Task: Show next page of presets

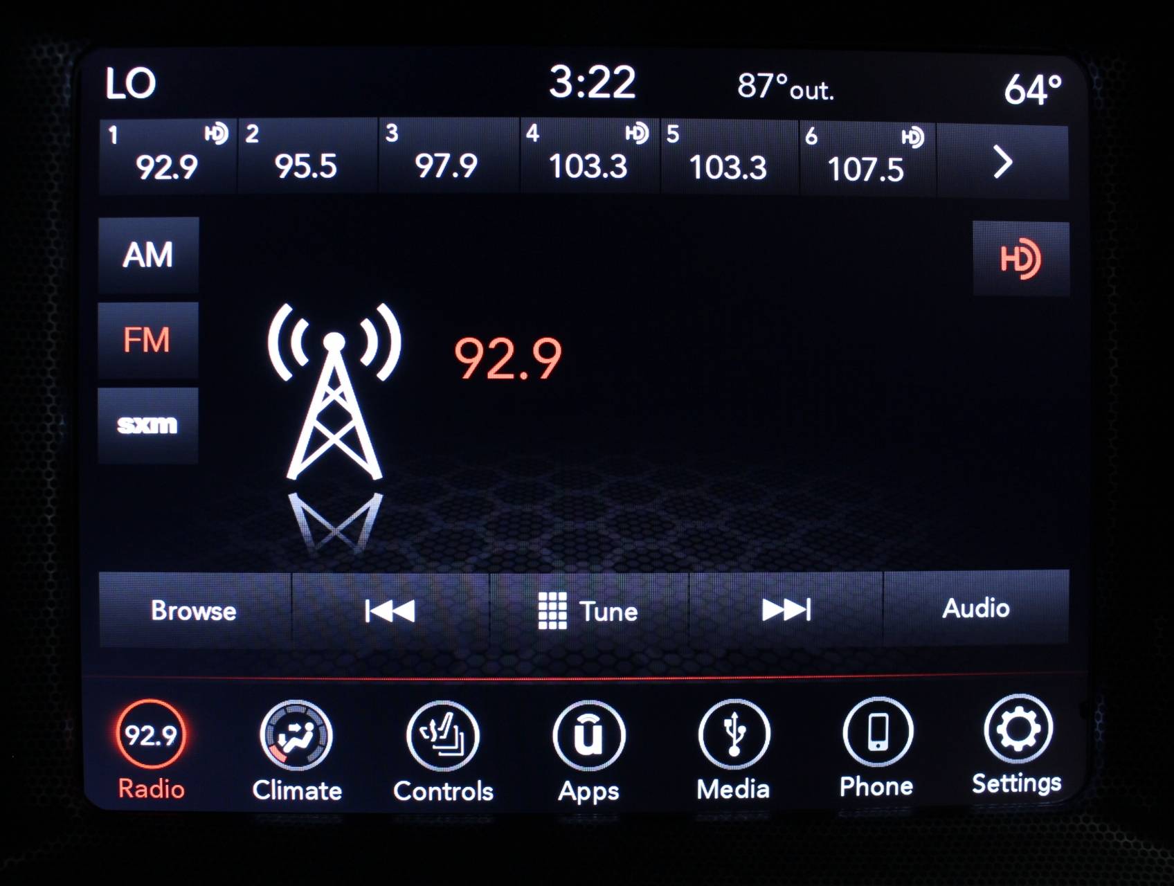Action: [x=1002, y=162]
